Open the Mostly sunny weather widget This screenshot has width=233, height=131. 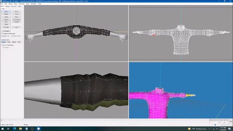(197, 129)
